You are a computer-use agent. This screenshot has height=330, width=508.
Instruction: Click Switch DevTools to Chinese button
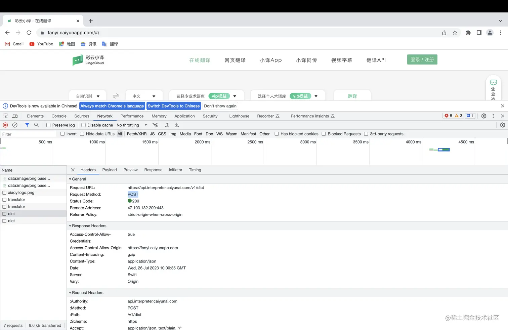tap(174, 106)
